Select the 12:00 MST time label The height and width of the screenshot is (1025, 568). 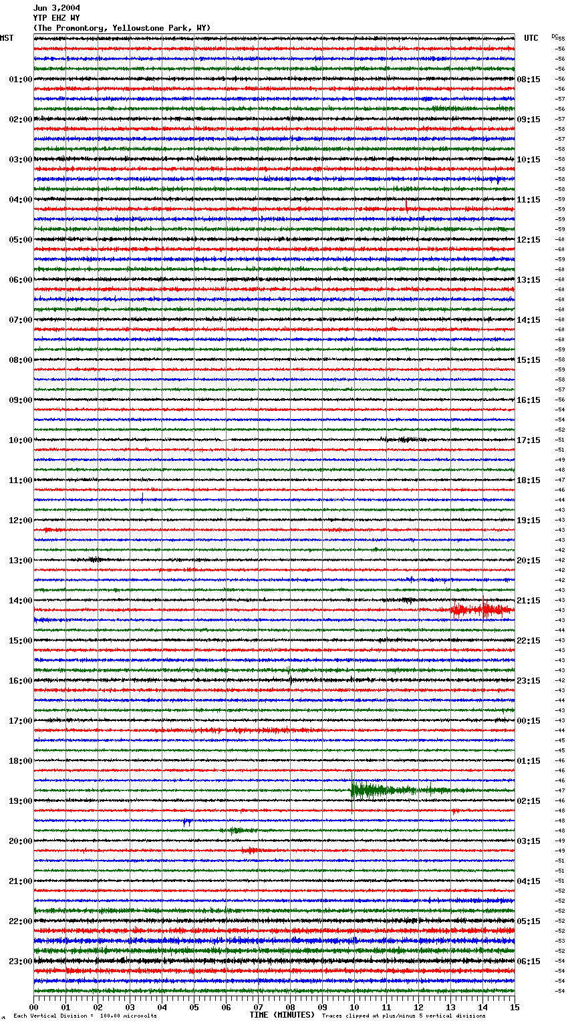coord(20,521)
